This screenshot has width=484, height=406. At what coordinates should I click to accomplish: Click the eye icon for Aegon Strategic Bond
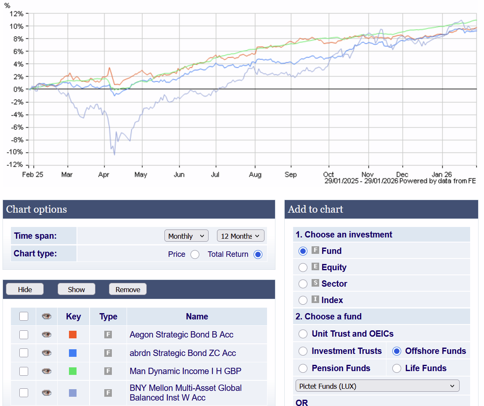(x=46, y=335)
